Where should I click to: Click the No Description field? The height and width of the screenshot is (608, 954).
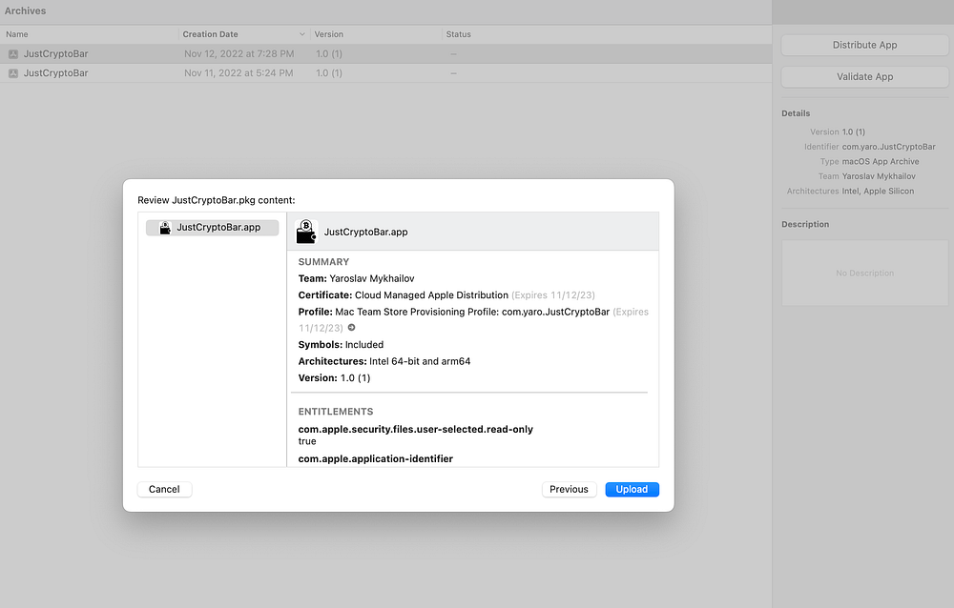[864, 273]
